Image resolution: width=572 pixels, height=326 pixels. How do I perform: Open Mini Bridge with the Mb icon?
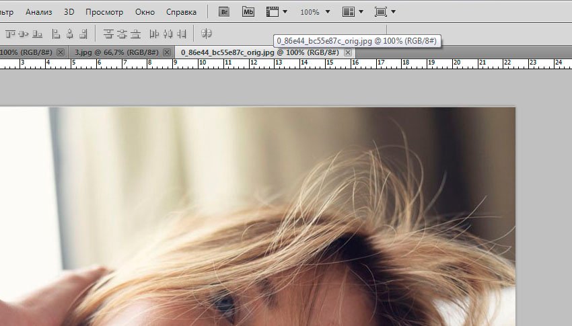[248, 12]
